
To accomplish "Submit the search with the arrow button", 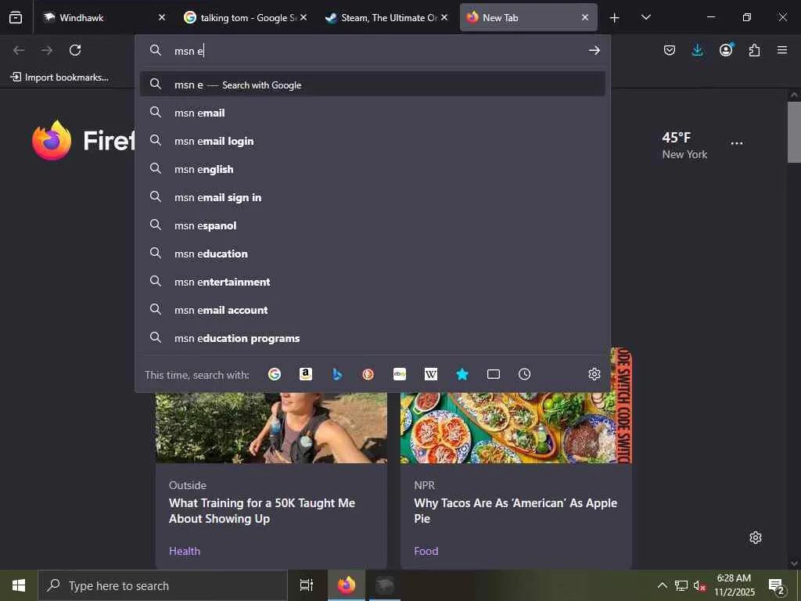I will [594, 50].
